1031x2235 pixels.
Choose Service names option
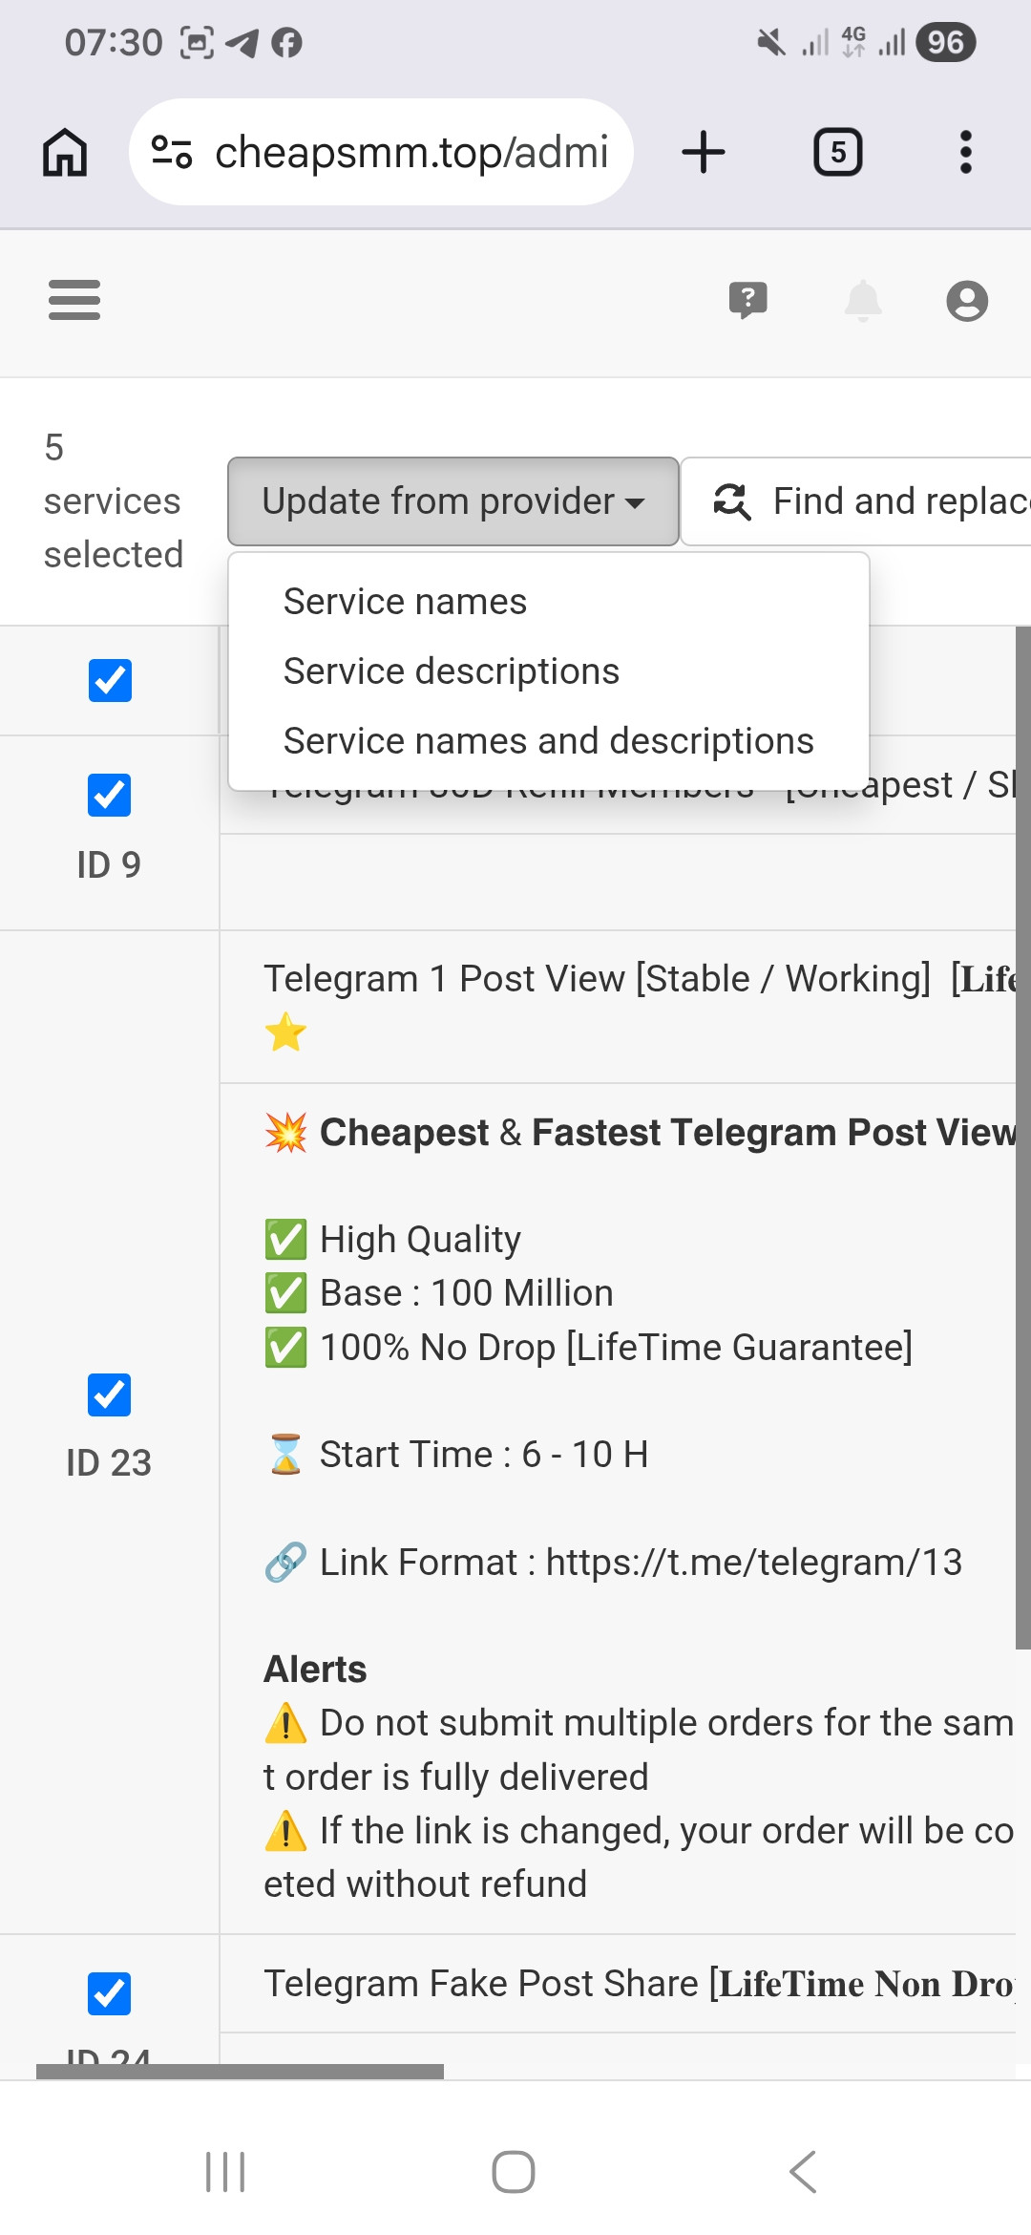pyautogui.click(x=405, y=602)
